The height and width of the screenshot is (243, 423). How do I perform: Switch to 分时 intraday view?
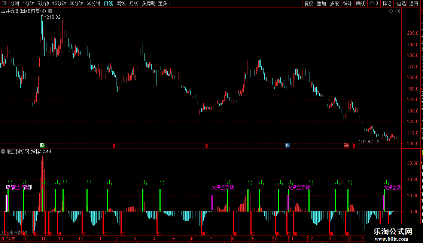(x=15, y=3)
